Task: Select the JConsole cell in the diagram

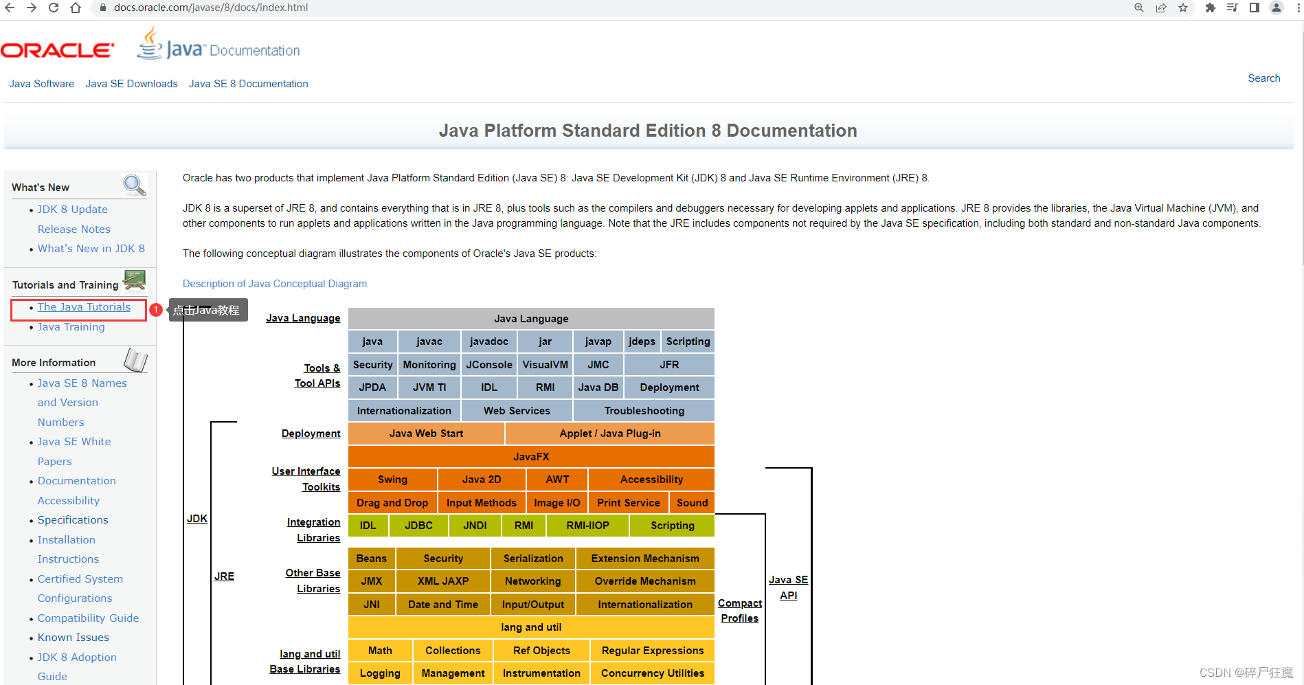Action: point(489,365)
